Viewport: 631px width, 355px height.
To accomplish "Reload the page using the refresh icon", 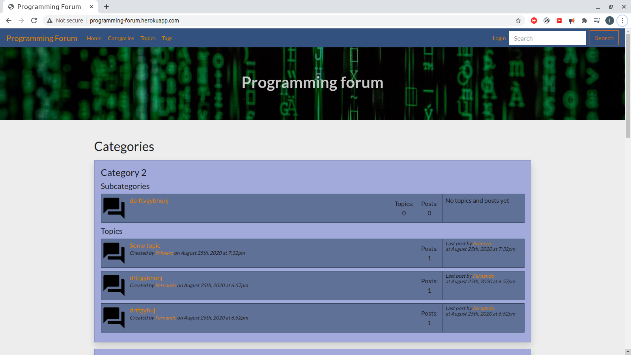I will tap(34, 21).
